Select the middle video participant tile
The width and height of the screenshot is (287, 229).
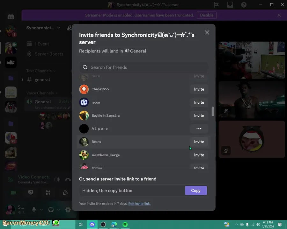coord(252,100)
